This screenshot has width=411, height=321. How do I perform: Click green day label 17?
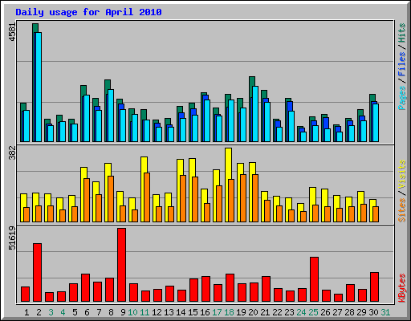pos(217,312)
